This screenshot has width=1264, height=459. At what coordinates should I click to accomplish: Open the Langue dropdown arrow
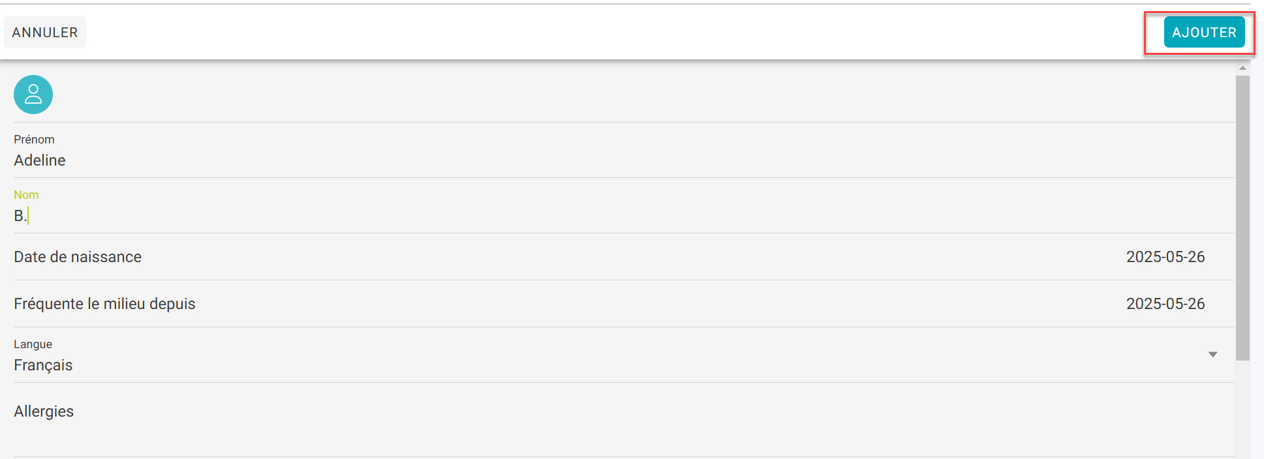click(1212, 355)
